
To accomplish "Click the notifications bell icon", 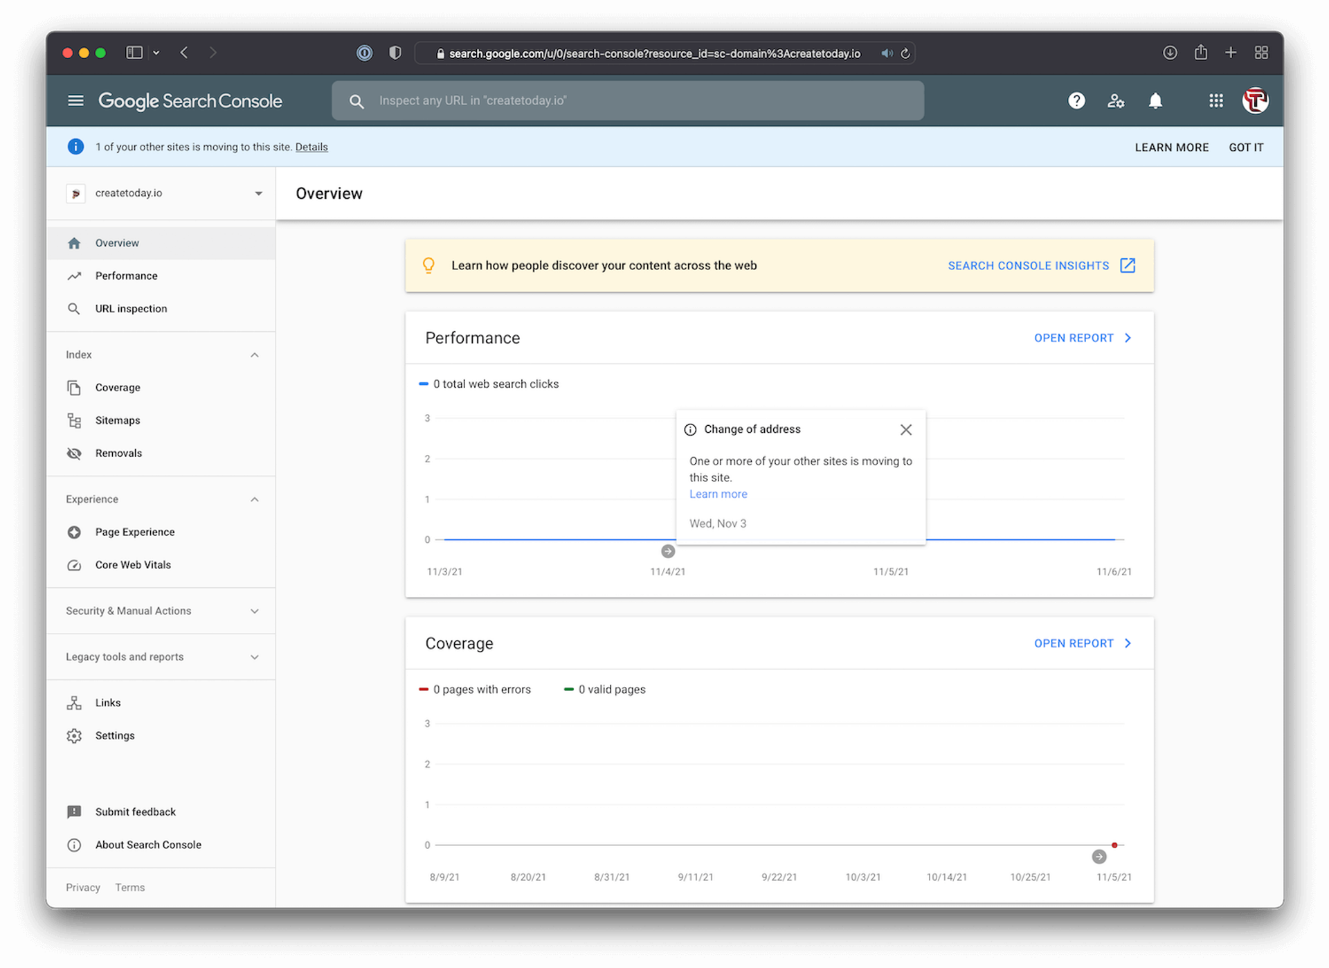I will (x=1155, y=101).
